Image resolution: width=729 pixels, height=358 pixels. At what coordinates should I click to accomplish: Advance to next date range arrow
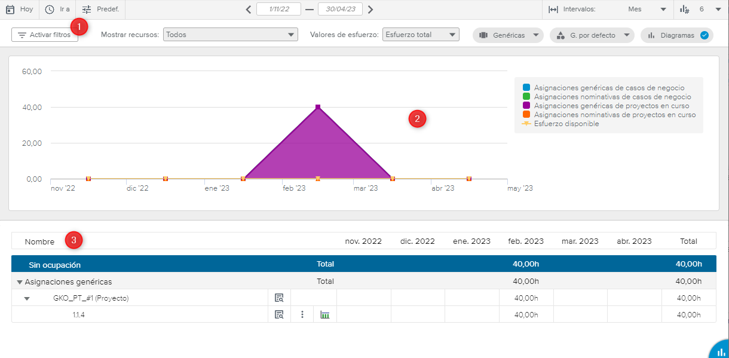370,10
